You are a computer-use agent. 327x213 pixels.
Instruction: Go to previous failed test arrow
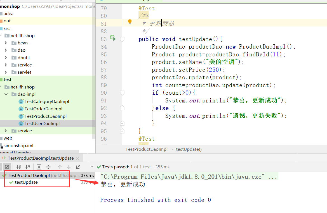pyautogui.click(x=60, y=167)
